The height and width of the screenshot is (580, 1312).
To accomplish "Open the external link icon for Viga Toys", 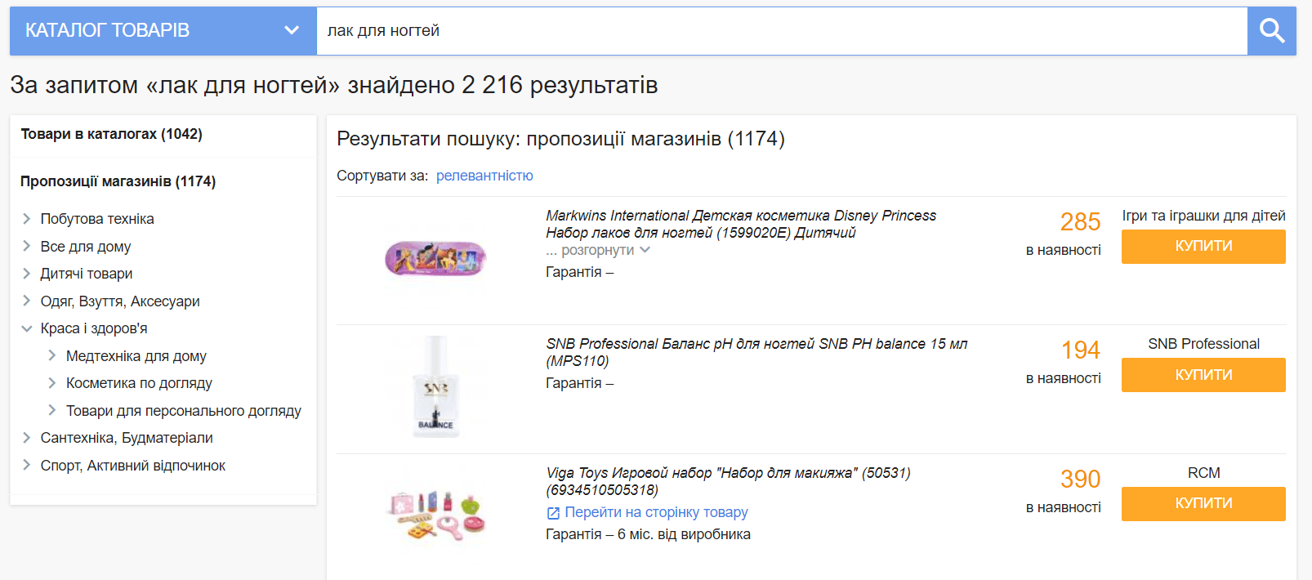I will click(x=553, y=513).
